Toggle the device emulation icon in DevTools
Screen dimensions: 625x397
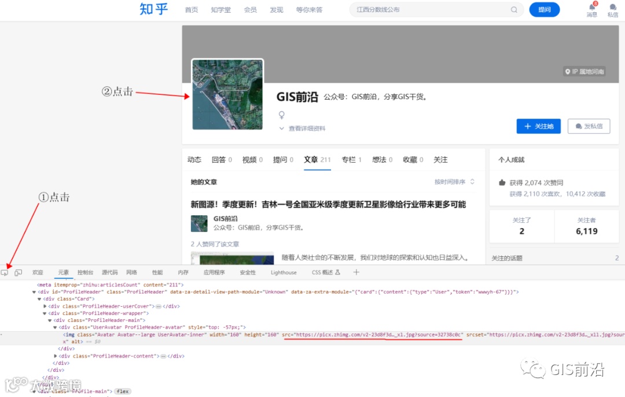19,273
